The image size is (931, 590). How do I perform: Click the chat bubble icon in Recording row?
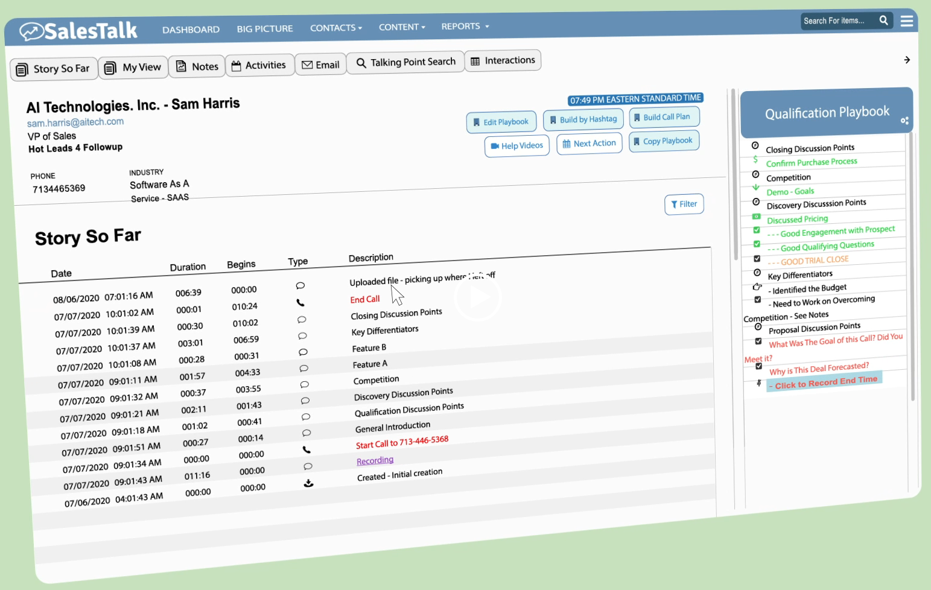click(308, 466)
